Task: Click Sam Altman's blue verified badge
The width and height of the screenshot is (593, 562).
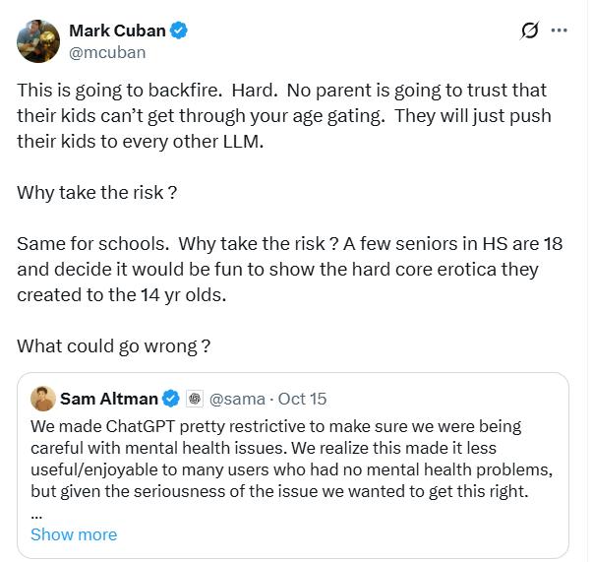Action: (x=170, y=399)
